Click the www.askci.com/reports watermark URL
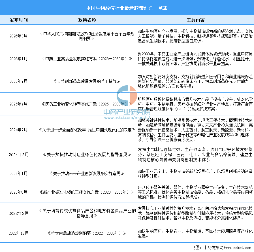The height and width of the screenshot is (252, 254). pyautogui.click(x=127, y=117)
